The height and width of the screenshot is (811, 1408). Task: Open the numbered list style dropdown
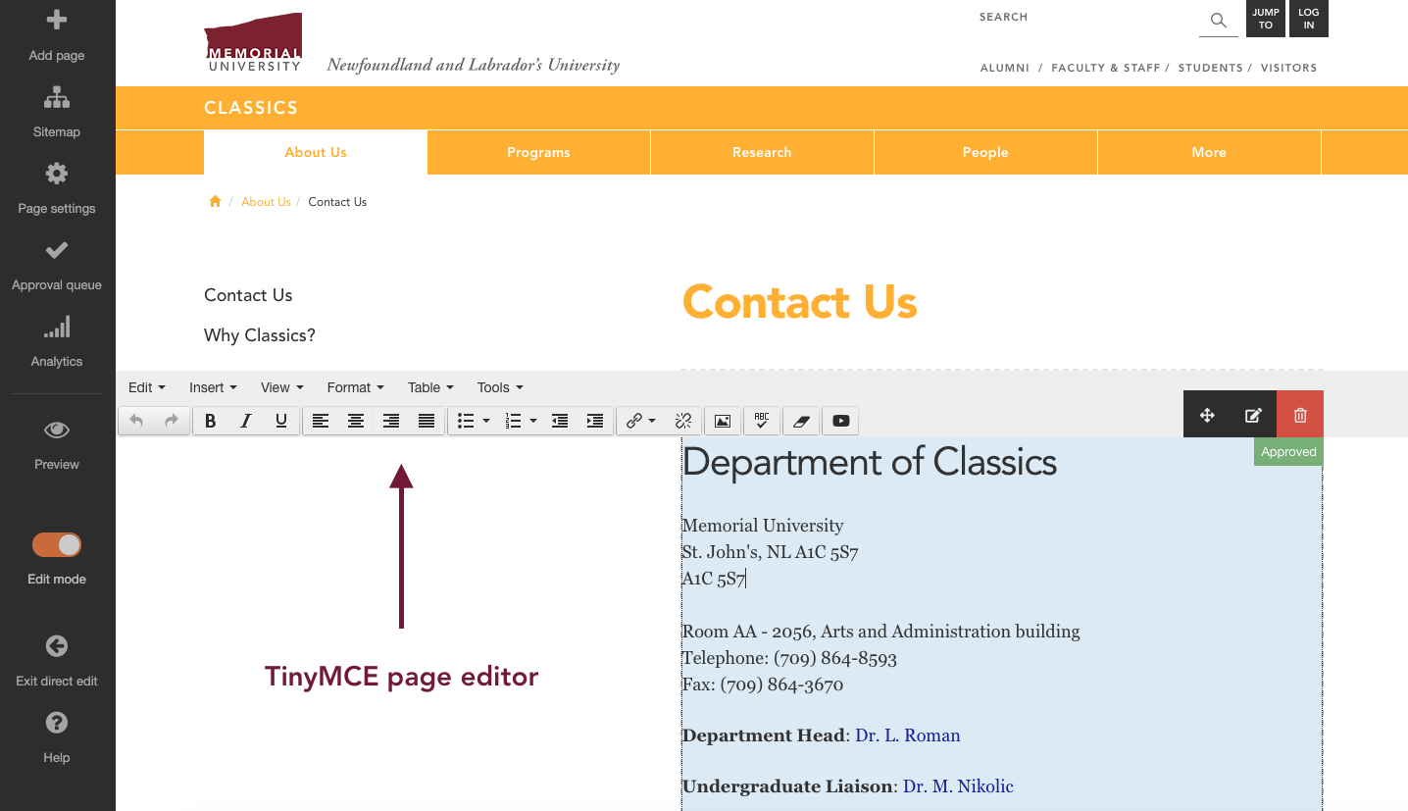[531, 421]
